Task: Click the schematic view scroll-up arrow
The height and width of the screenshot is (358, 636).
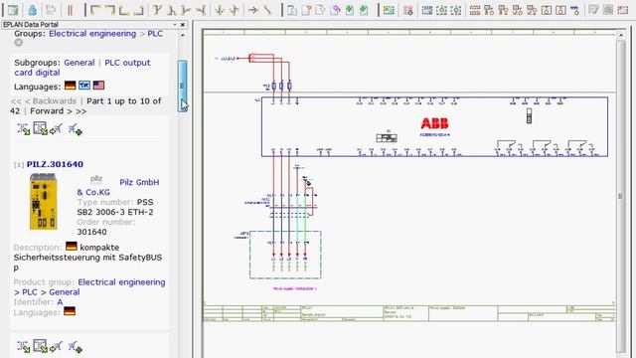Action: [621, 36]
